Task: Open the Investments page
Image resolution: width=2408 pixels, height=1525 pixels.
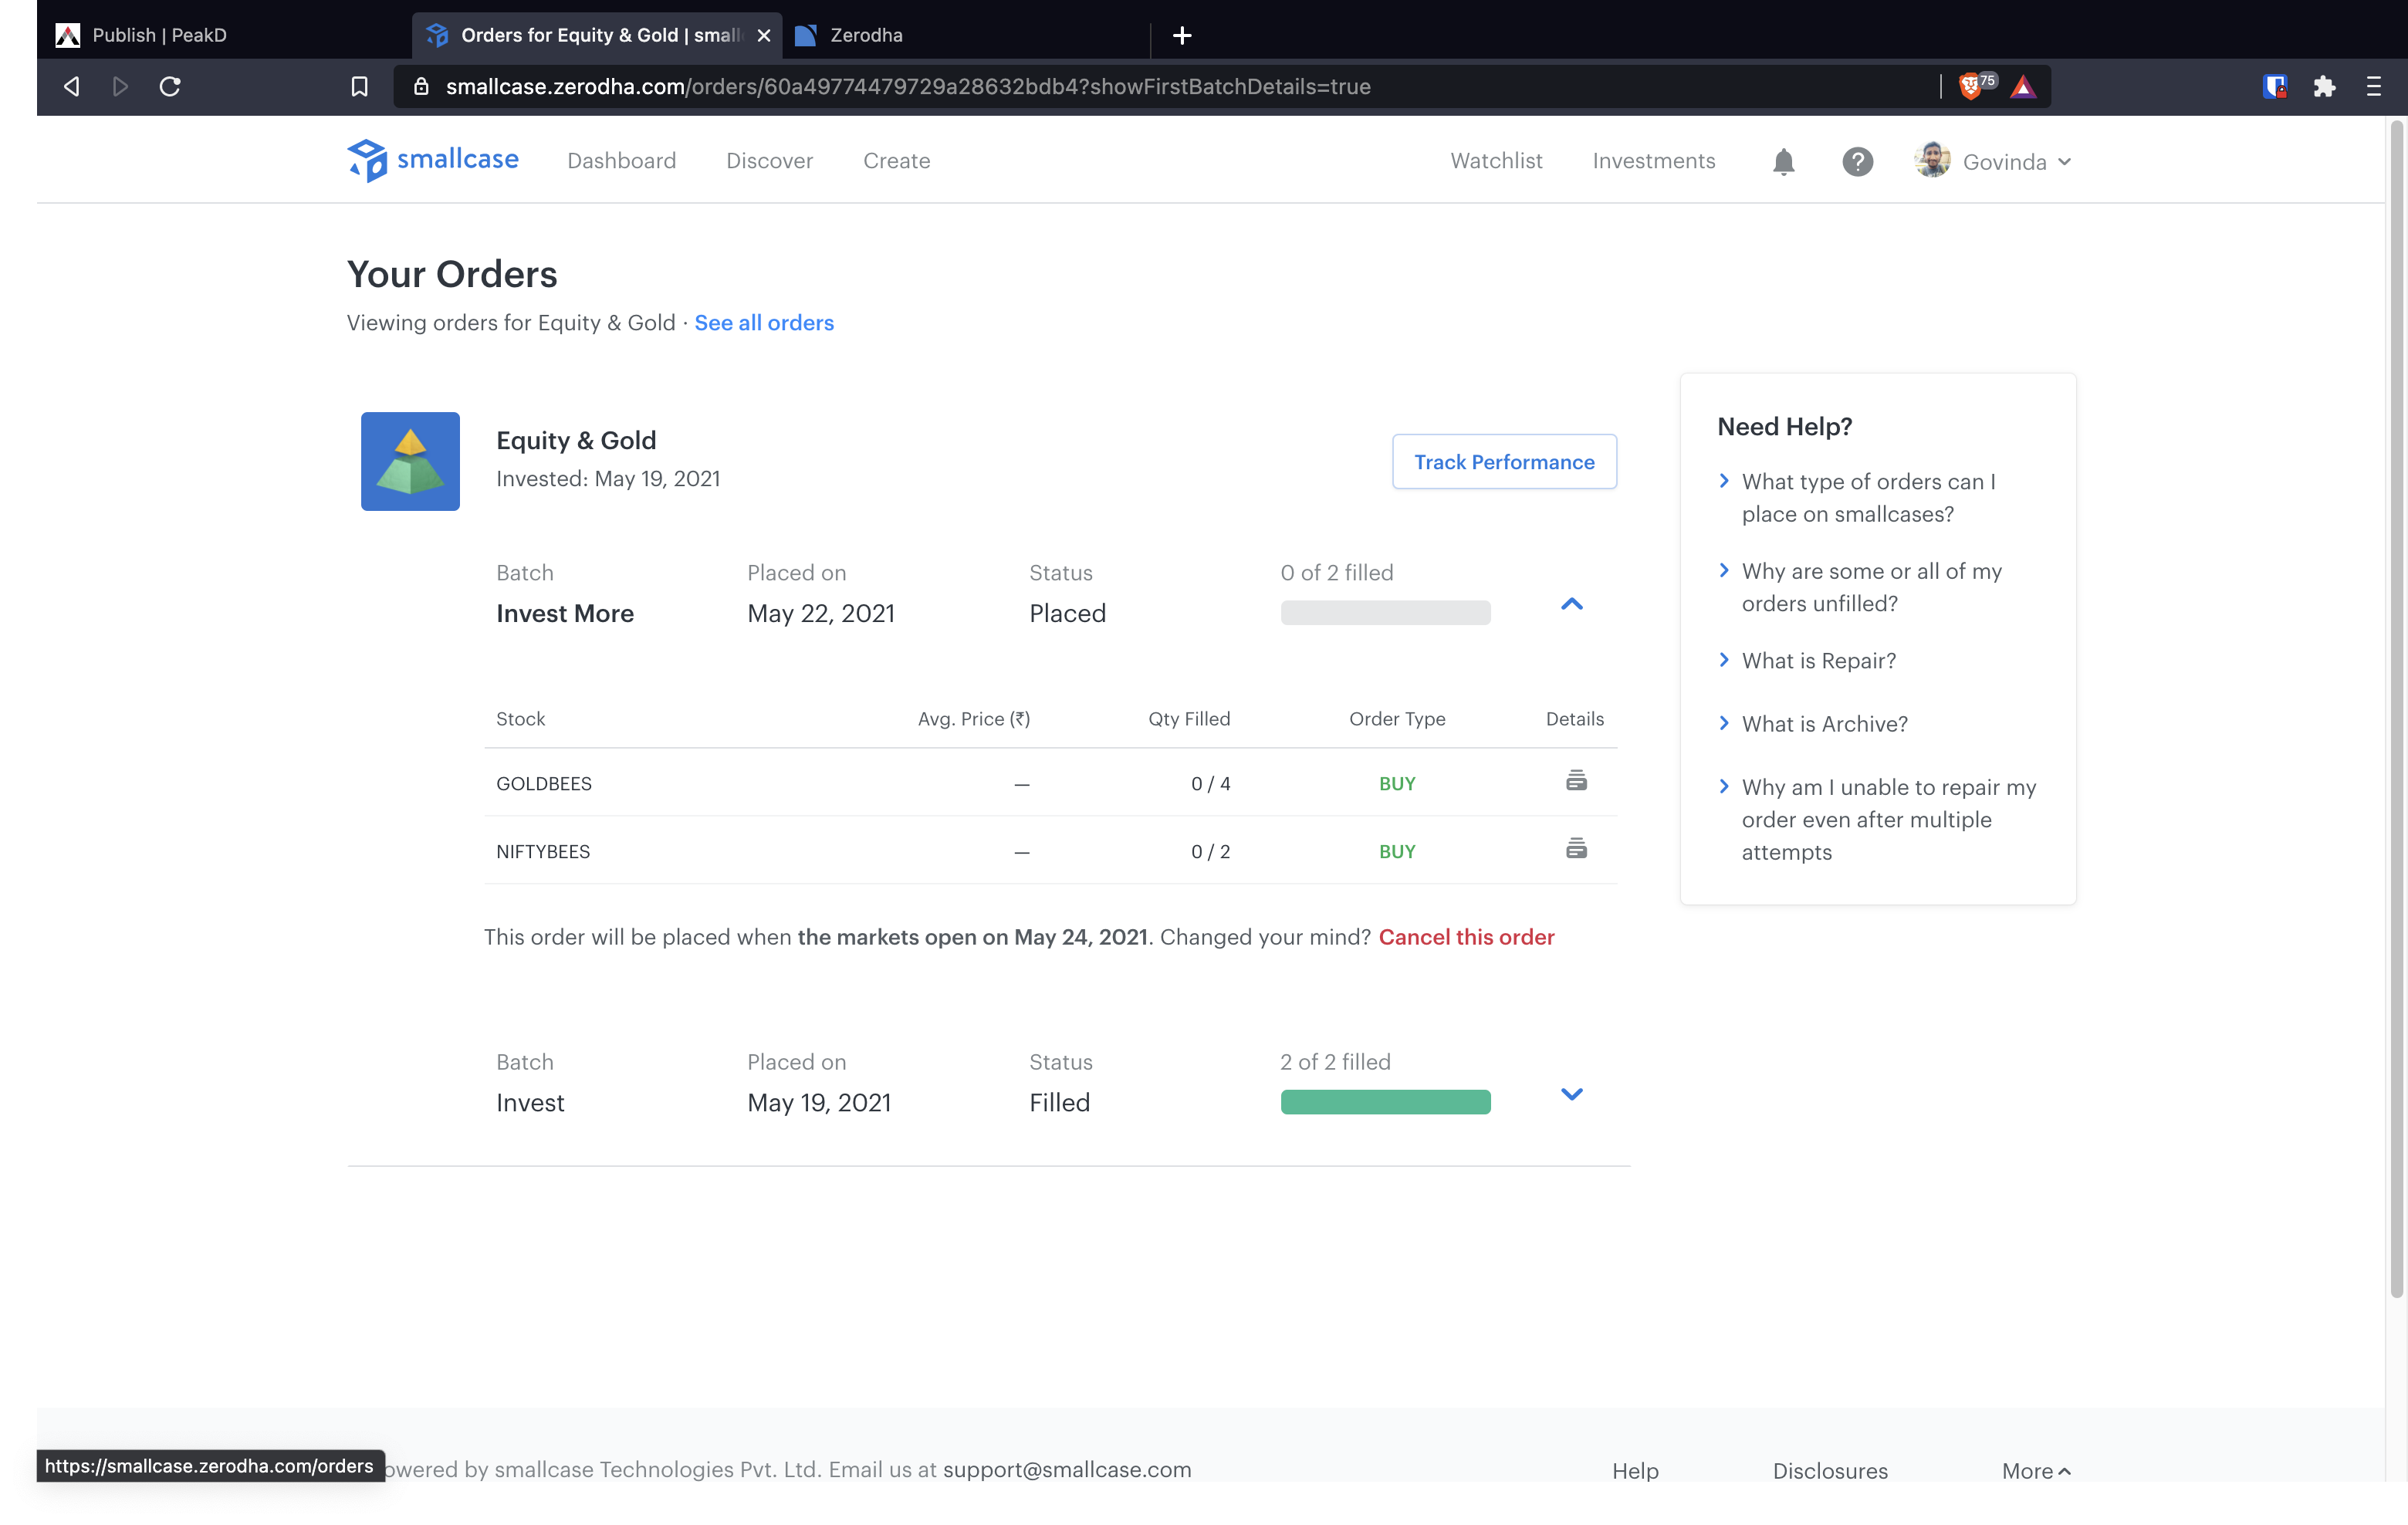Action: pyautogui.click(x=1653, y=161)
